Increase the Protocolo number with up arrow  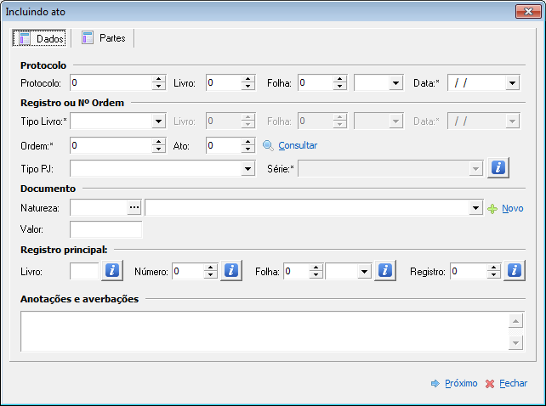pos(159,79)
